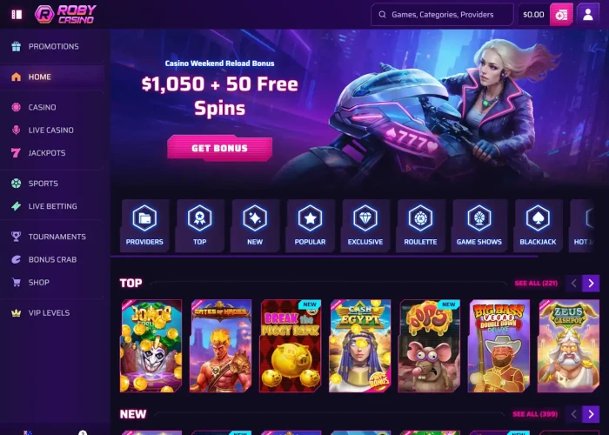
Task: Collapse the sidebar with the panel toggle icon
Action: 17,15
